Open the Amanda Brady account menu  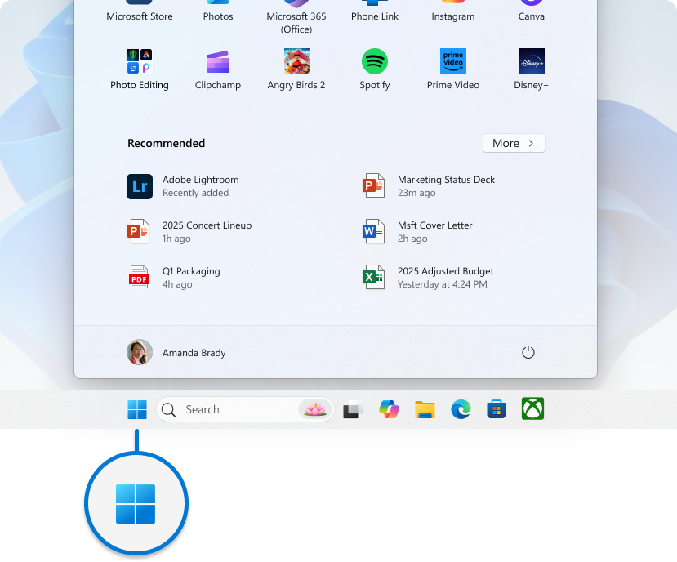coord(175,352)
